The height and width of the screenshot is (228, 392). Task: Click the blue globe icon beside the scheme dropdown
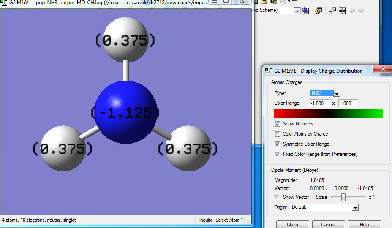305,11
